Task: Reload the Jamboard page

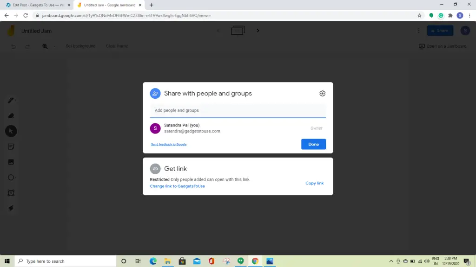Action: click(x=26, y=15)
